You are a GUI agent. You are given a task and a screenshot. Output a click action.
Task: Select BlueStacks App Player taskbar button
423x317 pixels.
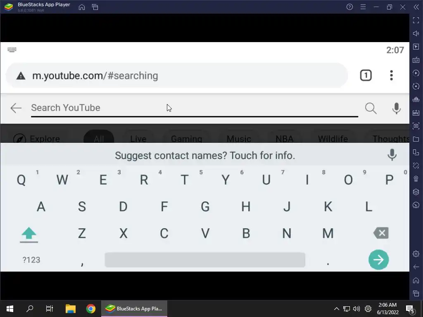(x=134, y=309)
